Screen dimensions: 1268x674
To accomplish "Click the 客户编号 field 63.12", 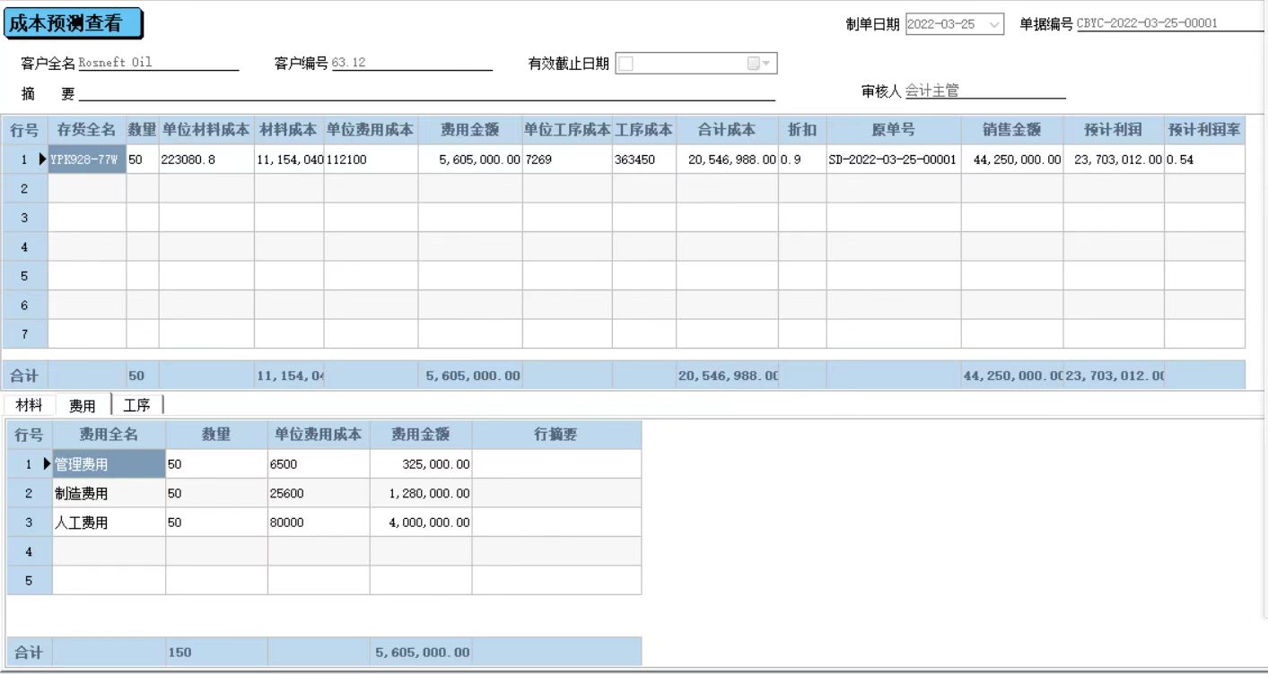I will click(x=410, y=64).
